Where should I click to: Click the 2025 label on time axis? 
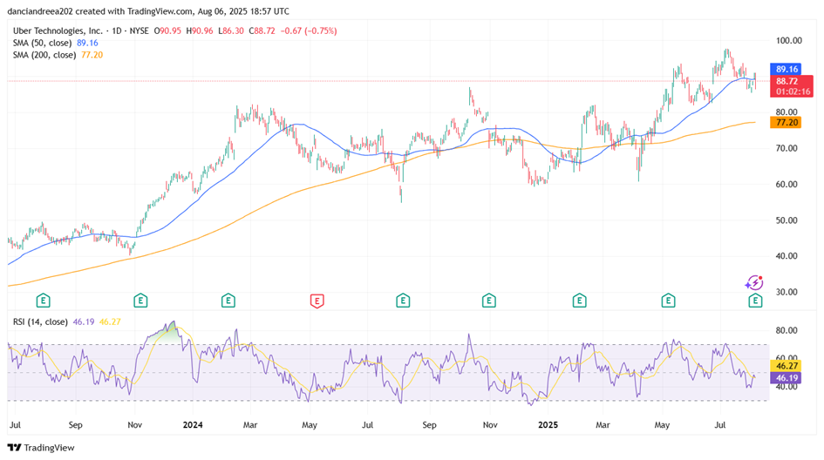click(548, 426)
